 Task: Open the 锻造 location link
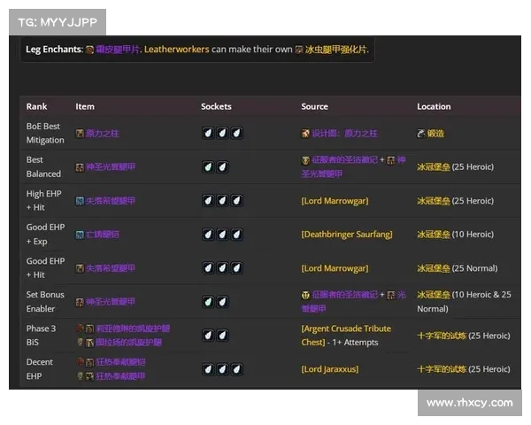435,133
